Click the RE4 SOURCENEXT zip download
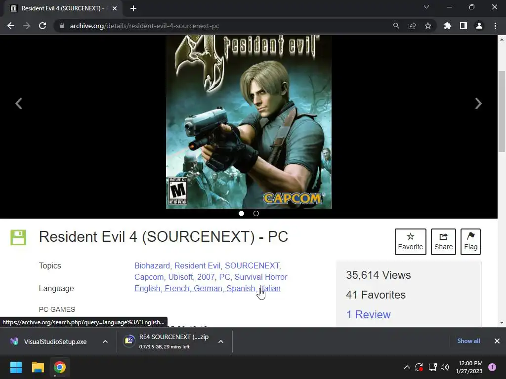 [166, 341]
